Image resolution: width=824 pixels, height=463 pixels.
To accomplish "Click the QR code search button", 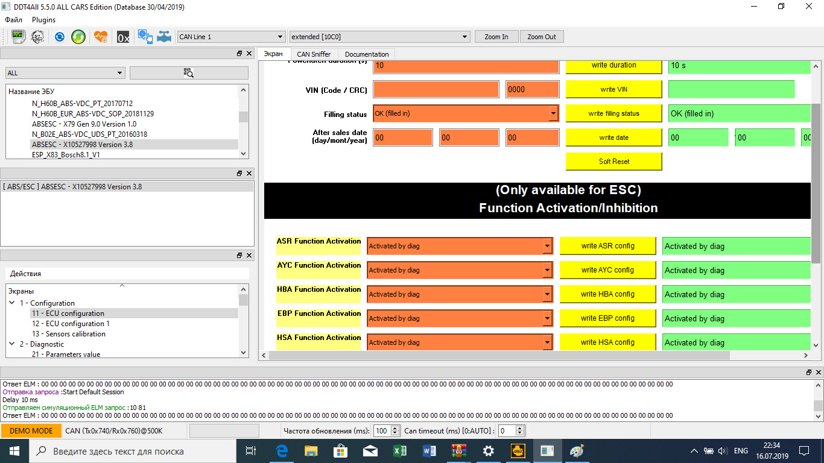I will pos(189,73).
